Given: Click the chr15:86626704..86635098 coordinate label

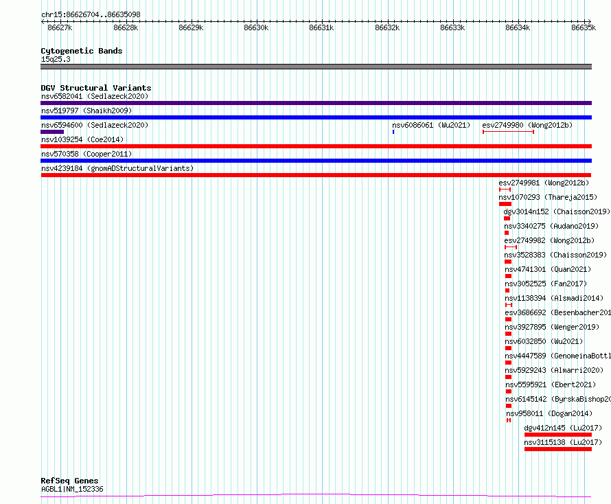Looking at the screenshot, I should click(x=91, y=15).
